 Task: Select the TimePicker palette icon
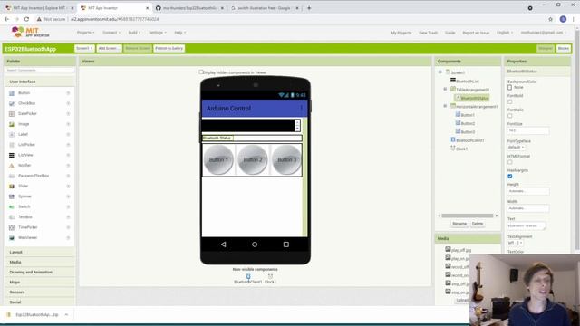click(x=12, y=227)
